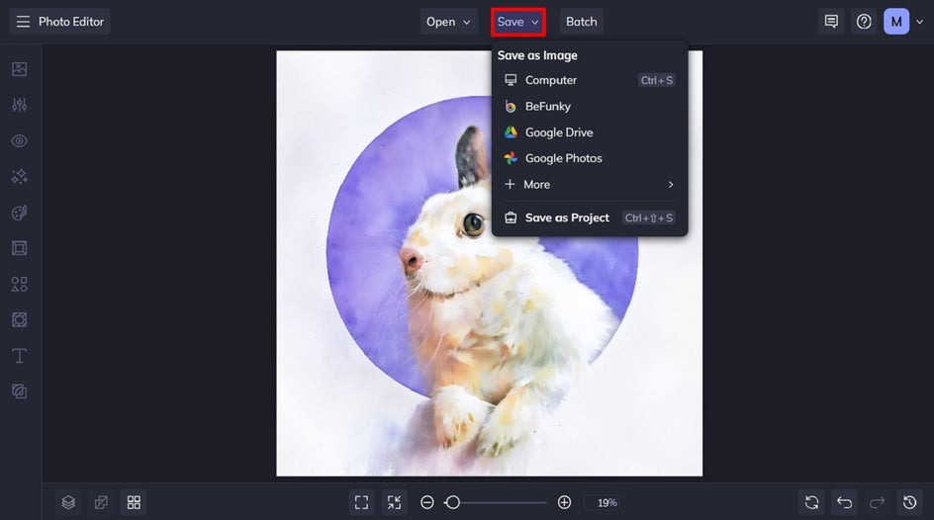Open the help question mark icon

[x=864, y=22]
